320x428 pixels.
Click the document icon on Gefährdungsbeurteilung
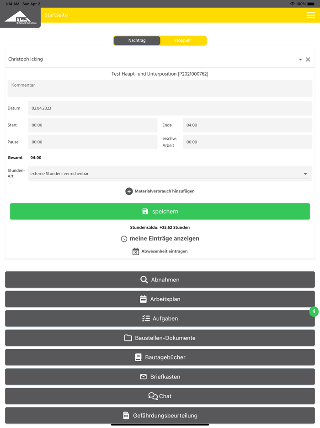[126, 416]
